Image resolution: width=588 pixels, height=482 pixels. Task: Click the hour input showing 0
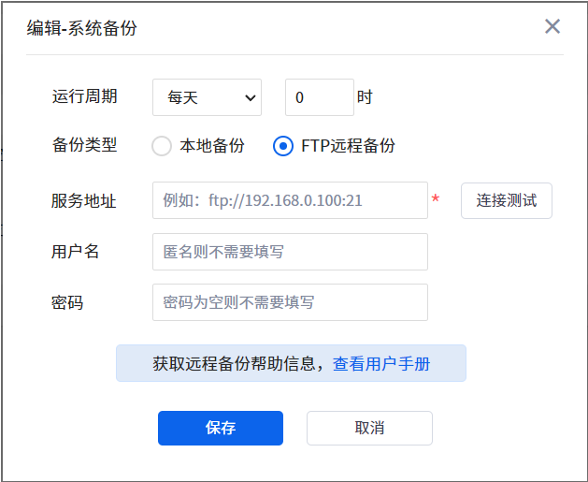(319, 97)
